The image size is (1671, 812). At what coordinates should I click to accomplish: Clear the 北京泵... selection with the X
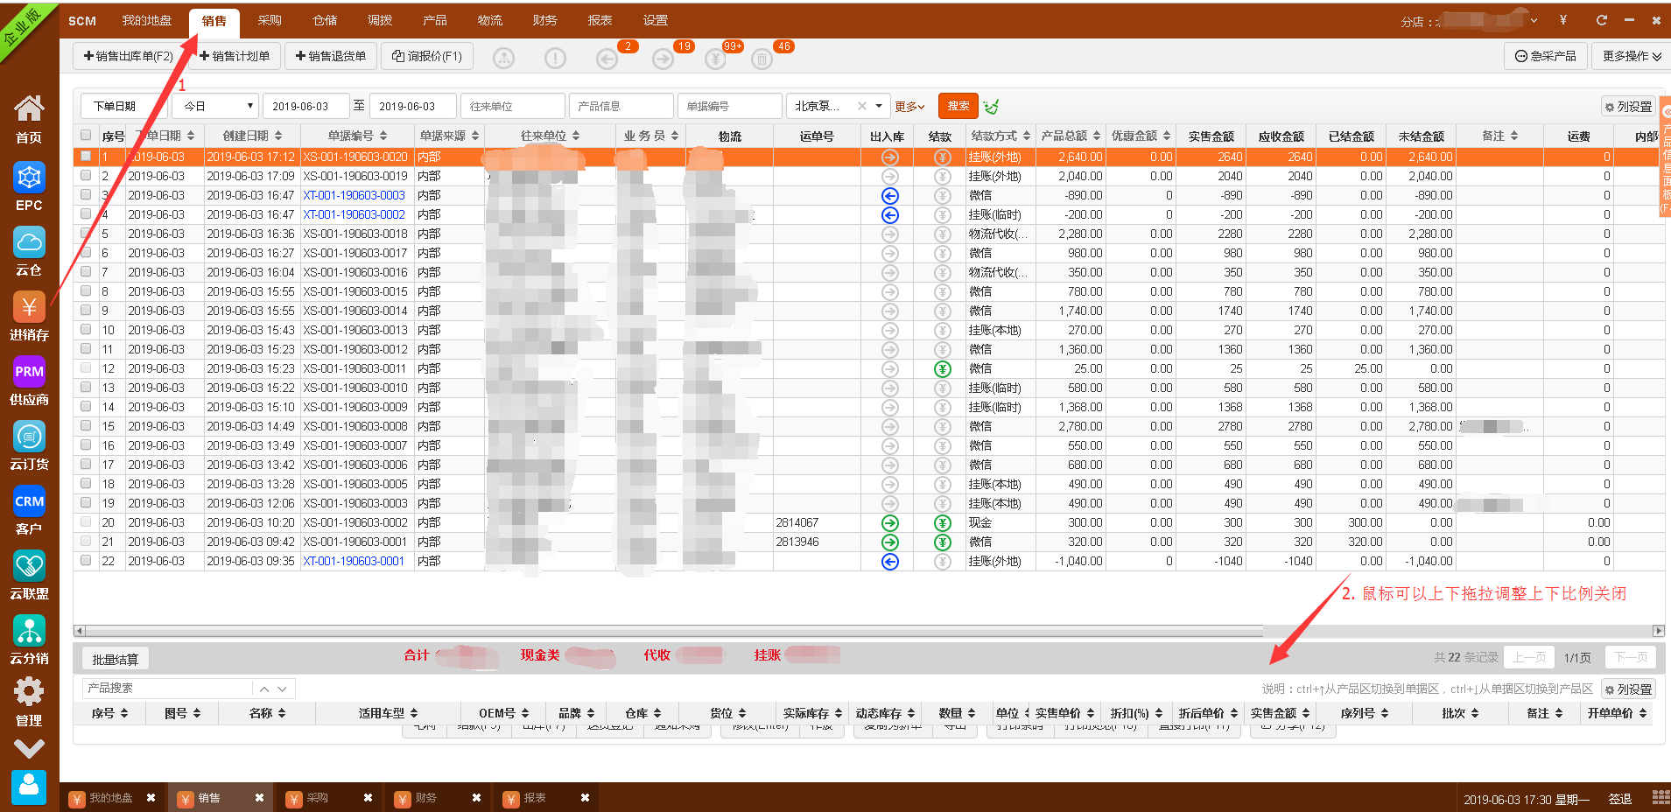[x=862, y=106]
